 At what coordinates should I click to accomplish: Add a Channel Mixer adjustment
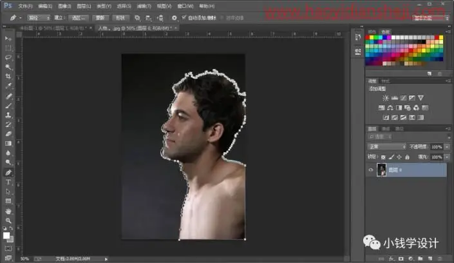[417, 108]
